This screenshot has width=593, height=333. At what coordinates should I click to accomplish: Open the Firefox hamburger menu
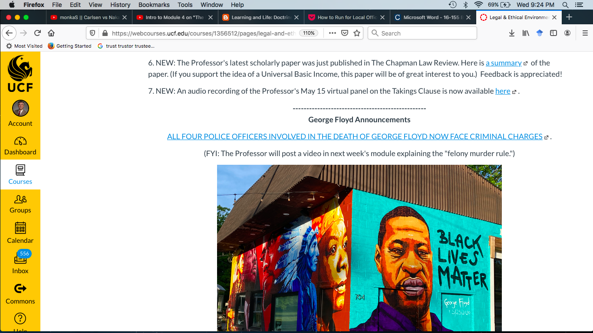coord(585,33)
